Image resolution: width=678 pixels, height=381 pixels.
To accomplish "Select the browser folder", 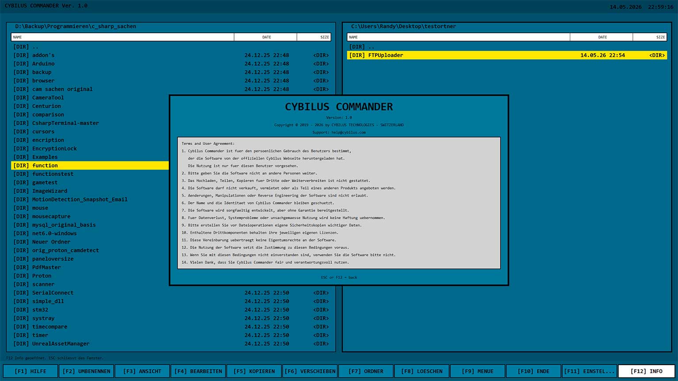I will pyautogui.click(x=171, y=80).
